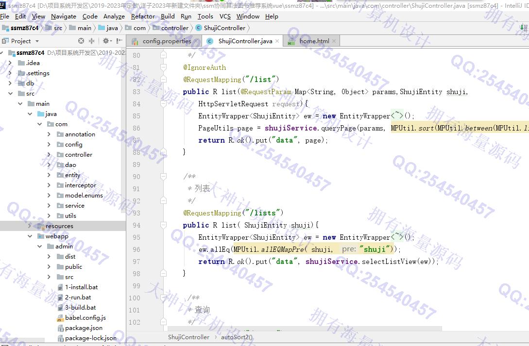Close the ShujiController.java tab
The height and width of the screenshot is (346, 529).
[x=277, y=41]
